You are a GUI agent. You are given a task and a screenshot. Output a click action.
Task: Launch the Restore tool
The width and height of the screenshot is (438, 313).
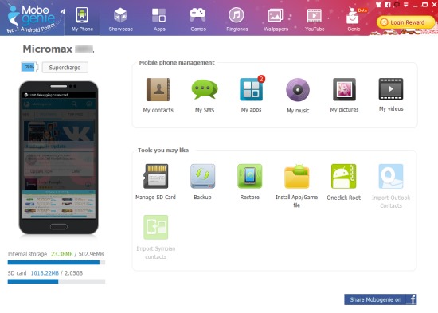(250, 176)
